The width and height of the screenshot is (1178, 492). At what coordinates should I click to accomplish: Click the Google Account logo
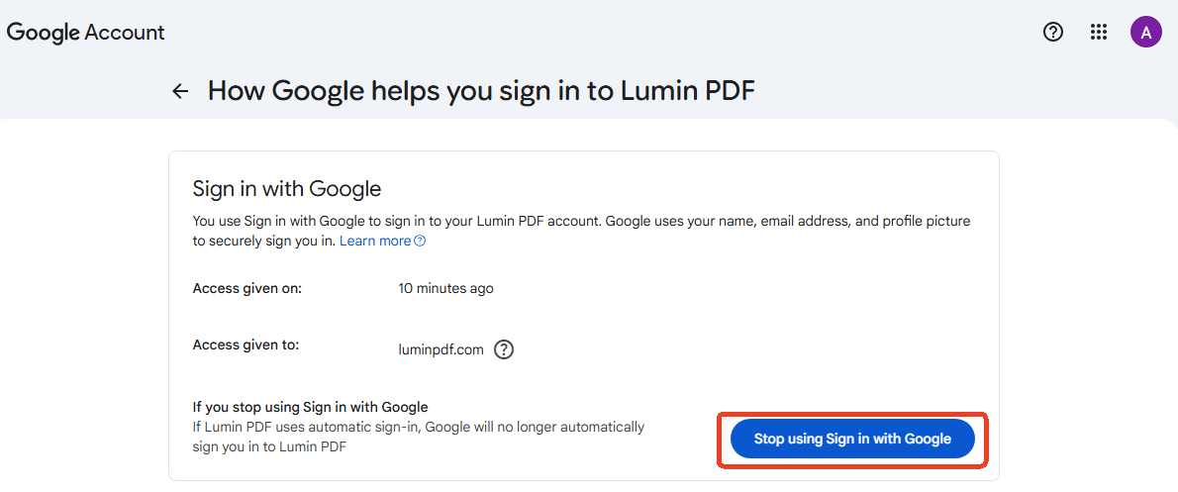[x=86, y=33]
